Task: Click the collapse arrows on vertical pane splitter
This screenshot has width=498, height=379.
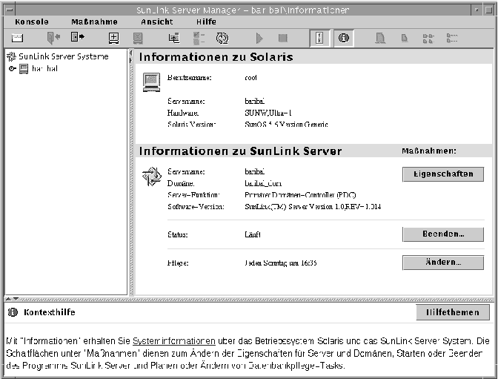Action: click(x=130, y=56)
